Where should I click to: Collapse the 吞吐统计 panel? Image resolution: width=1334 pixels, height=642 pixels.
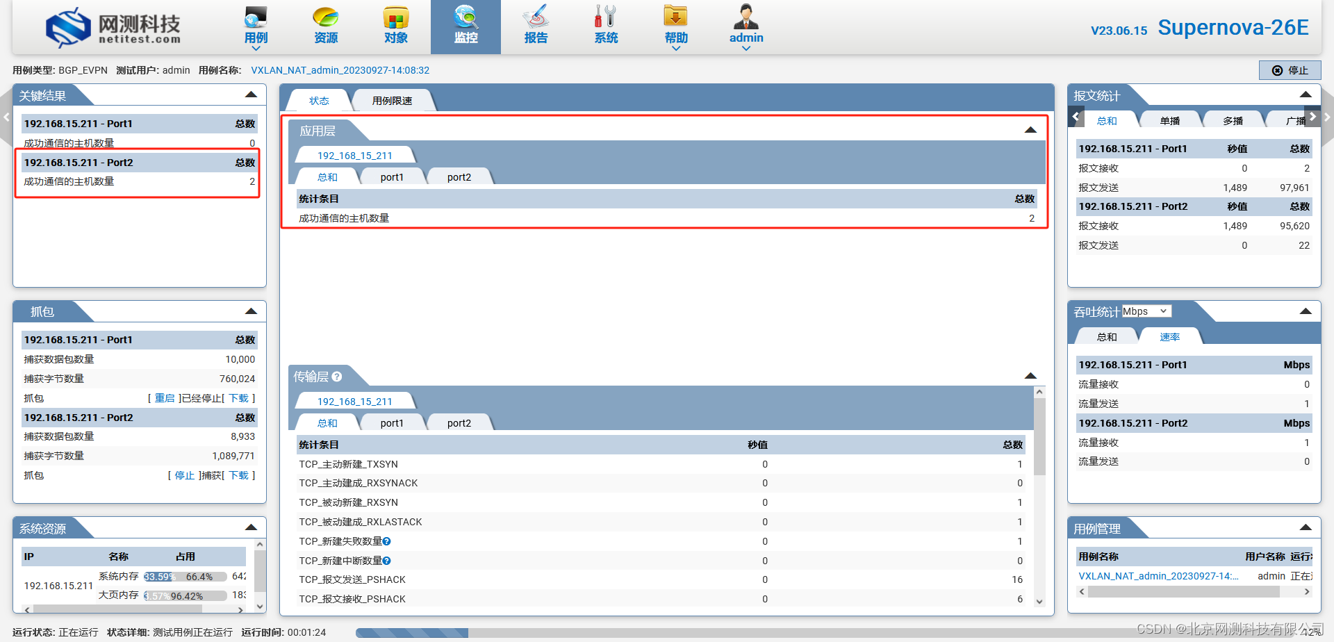tap(1306, 311)
